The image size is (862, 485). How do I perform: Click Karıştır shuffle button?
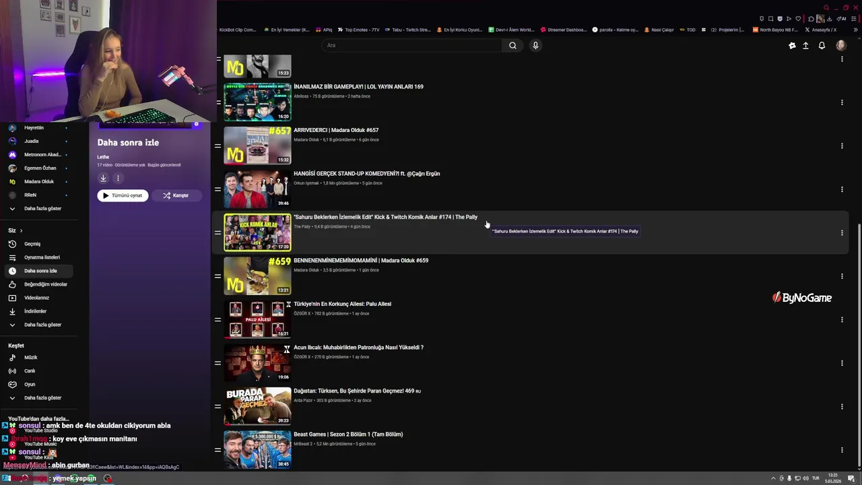pos(176,195)
